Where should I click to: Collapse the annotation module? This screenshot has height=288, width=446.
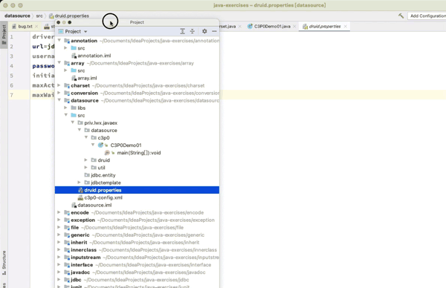[59, 41]
